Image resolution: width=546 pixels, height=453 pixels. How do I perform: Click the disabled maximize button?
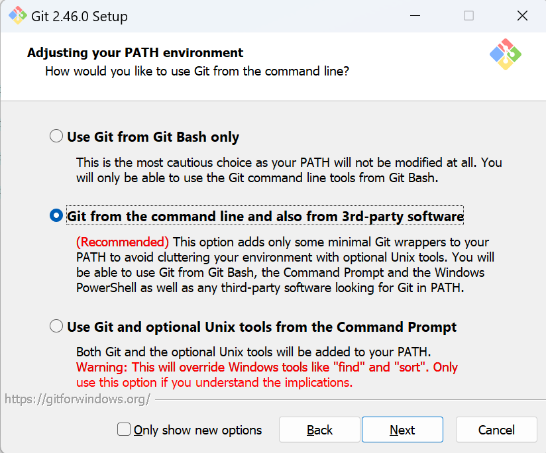pyautogui.click(x=468, y=16)
